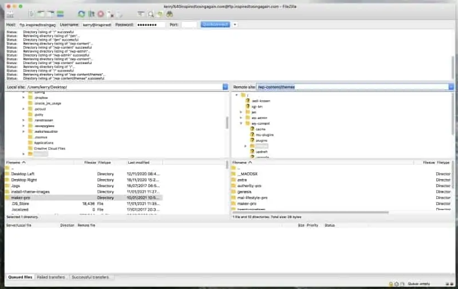Click the Refresh file lists icon
Screen dimensions: 458x289
pos(82,14)
